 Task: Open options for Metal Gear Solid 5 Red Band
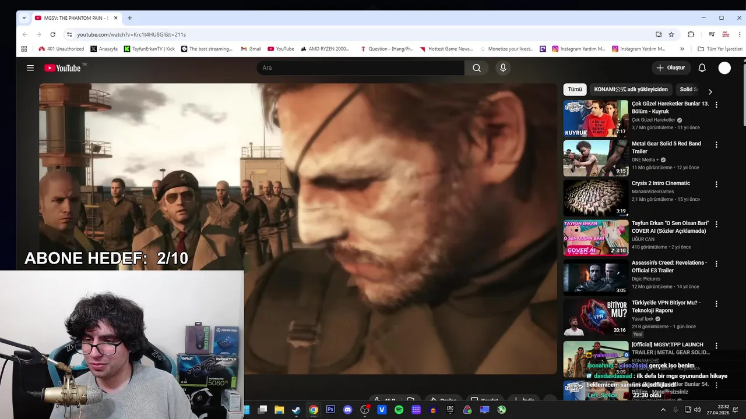pyautogui.click(x=716, y=144)
